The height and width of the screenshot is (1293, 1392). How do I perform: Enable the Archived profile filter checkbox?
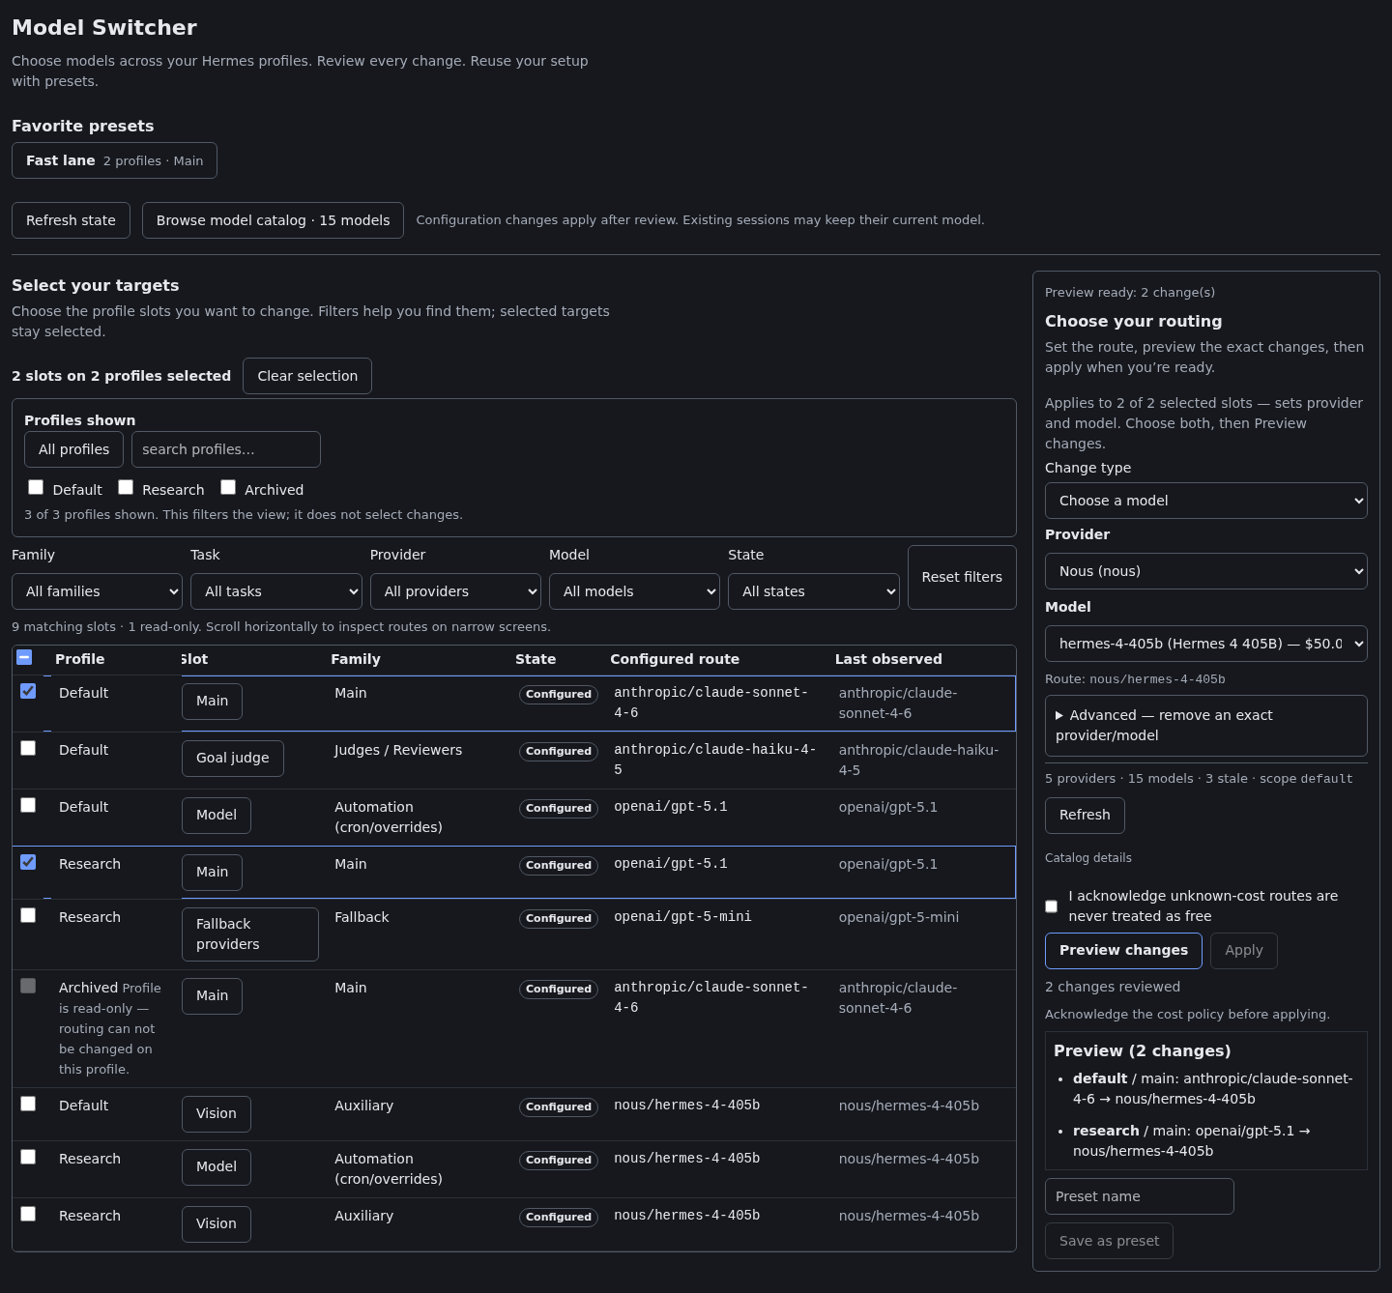(x=228, y=487)
